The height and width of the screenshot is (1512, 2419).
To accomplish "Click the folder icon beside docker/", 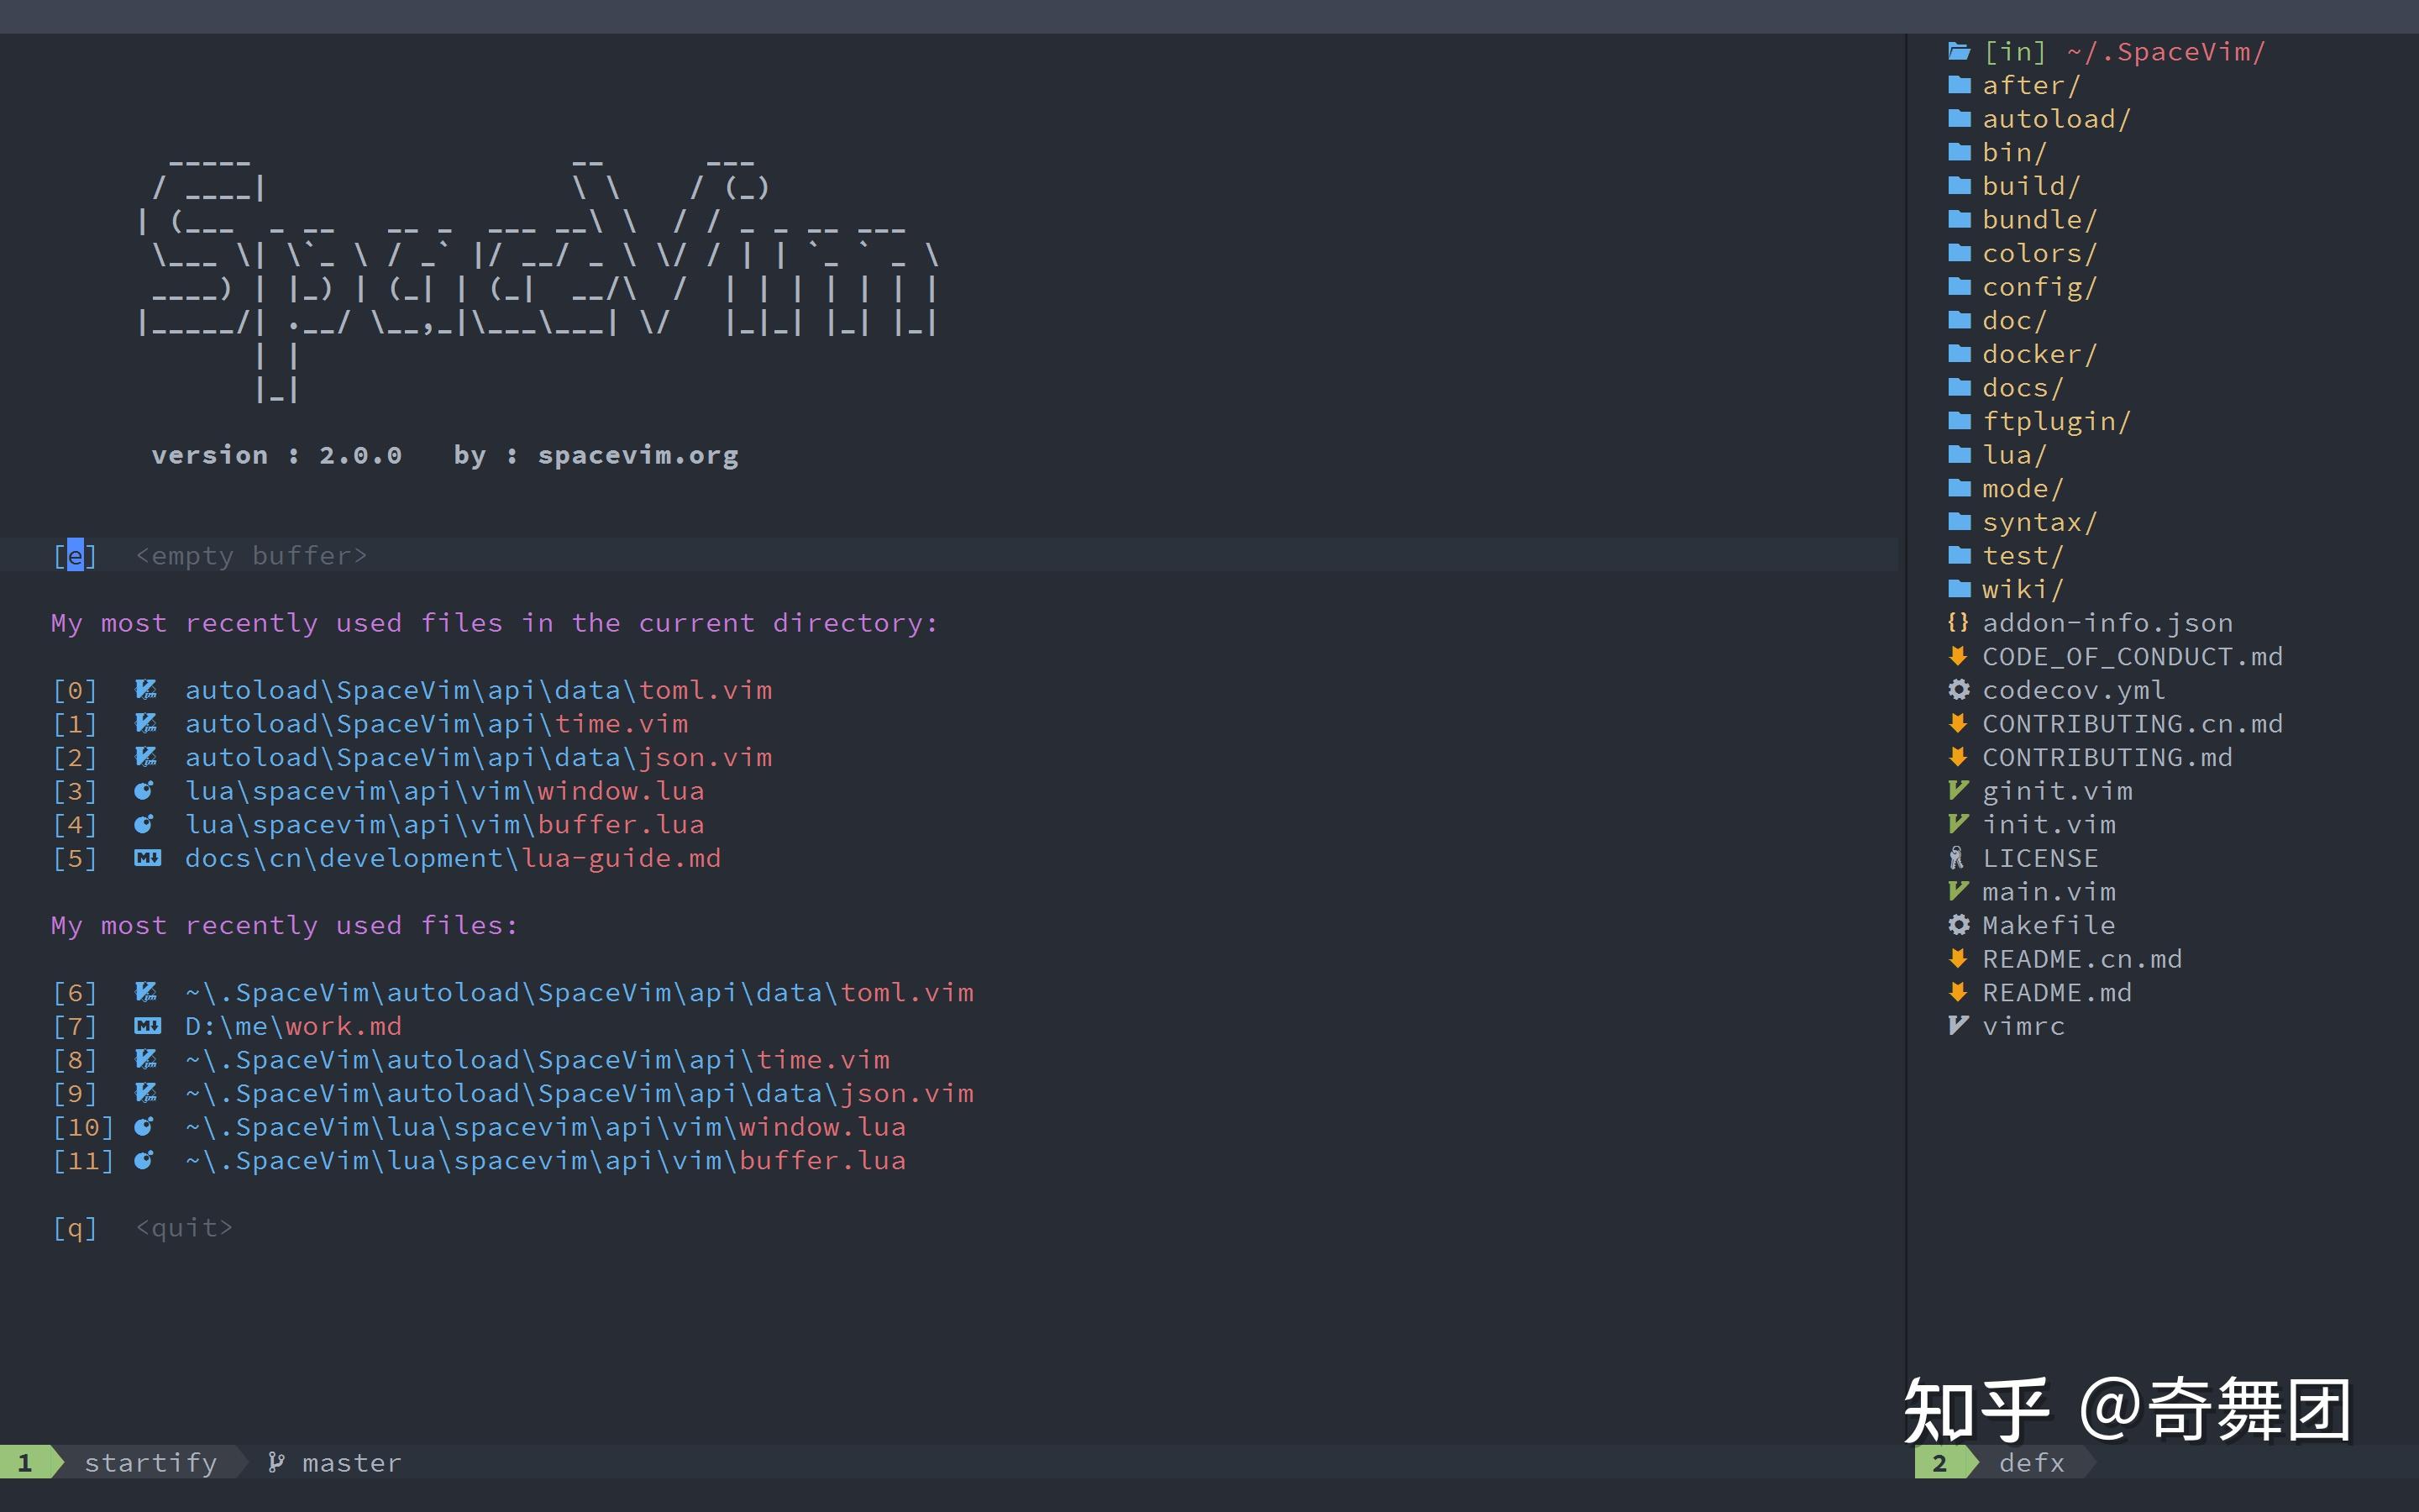I will [1960, 354].
